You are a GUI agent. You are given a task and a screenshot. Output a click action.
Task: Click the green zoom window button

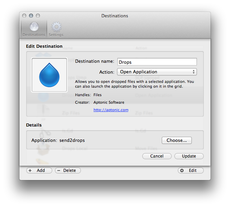[x=38, y=16]
